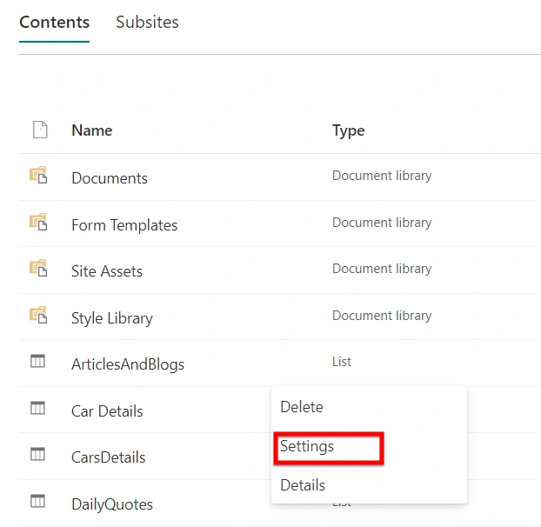Click the Form Templates library icon

click(x=38, y=222)
